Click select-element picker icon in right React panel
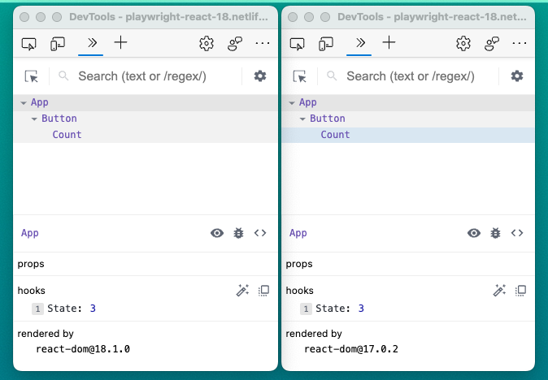 300,76
